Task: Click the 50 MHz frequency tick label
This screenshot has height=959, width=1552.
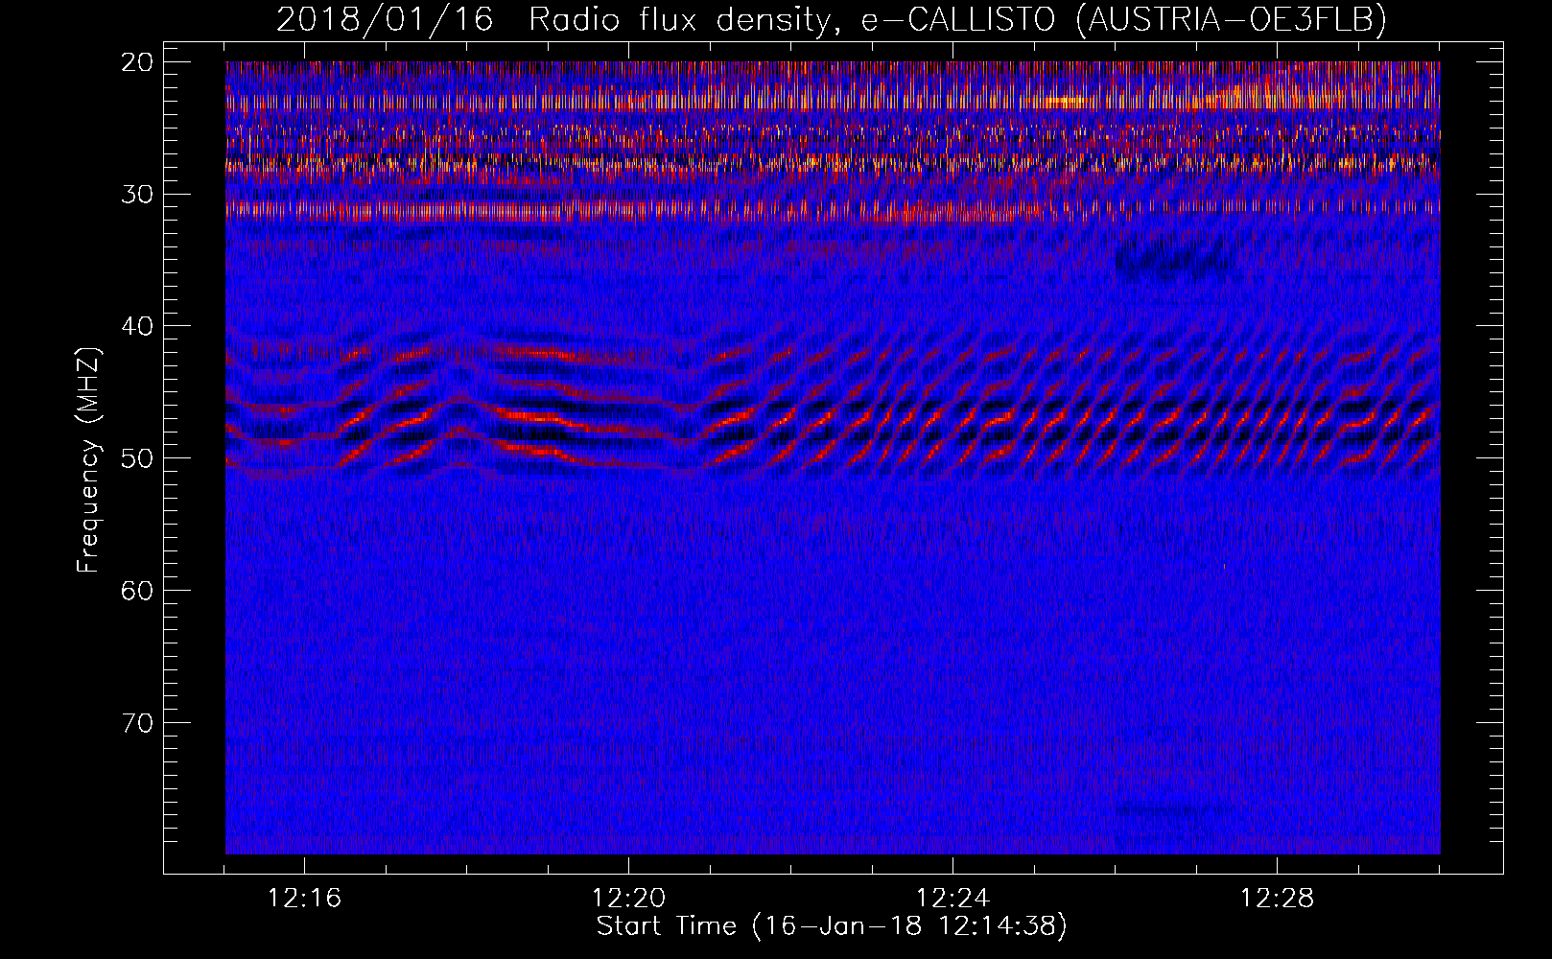Action: (138, 458)
